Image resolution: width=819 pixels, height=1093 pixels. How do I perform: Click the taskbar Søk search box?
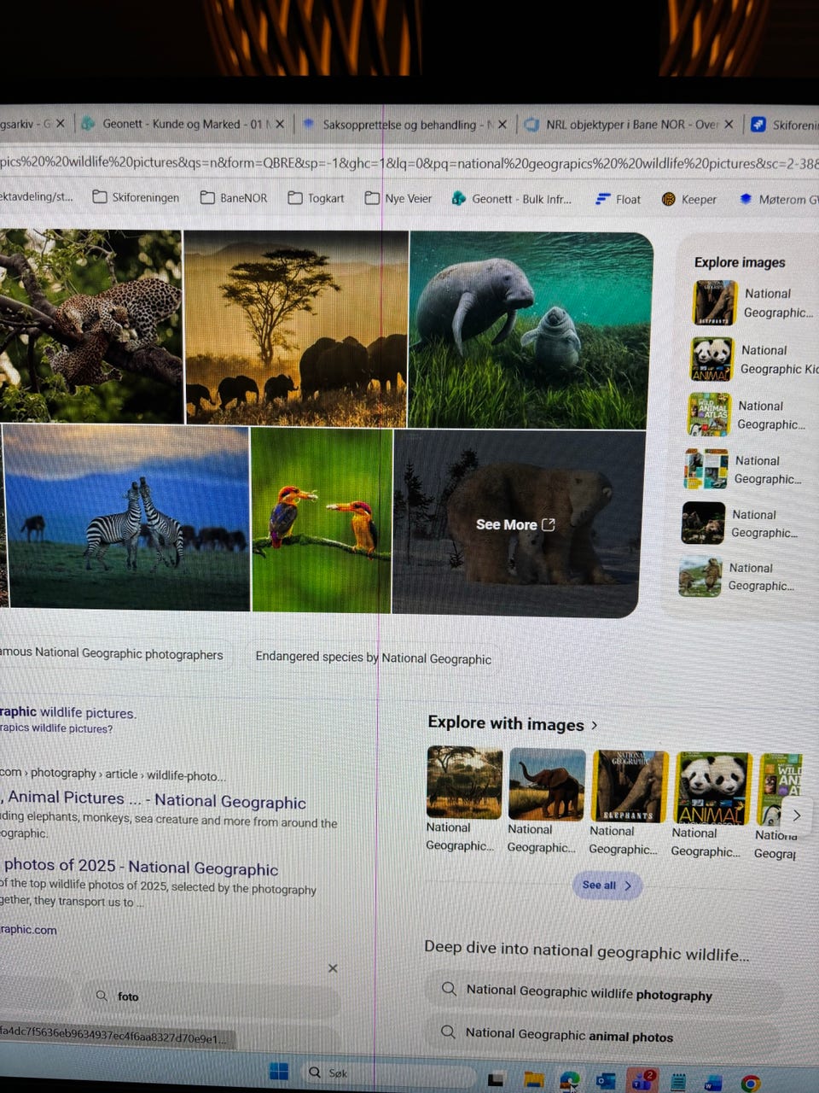[x=388, y=1073]
